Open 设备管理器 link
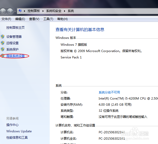This screenshot has height=144, width=158. (x=14, y=37)
